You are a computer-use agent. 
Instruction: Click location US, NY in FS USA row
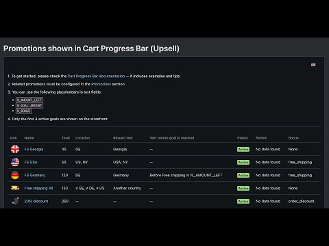pos(82,162)
